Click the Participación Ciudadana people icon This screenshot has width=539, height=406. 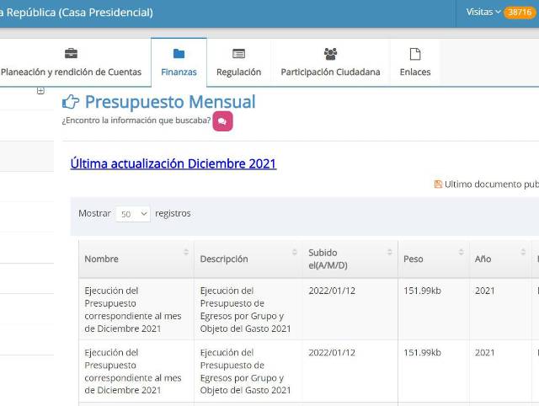[x=330, y=54]
